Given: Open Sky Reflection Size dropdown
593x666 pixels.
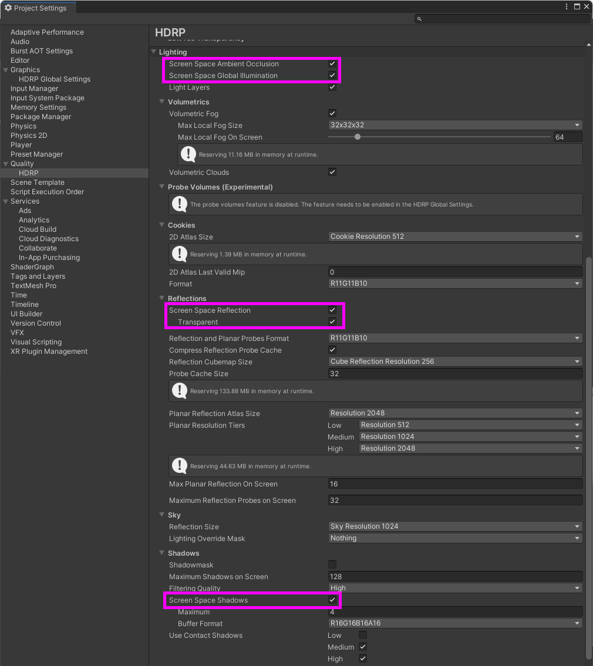Looking at the screenshot, I should 455,526.
